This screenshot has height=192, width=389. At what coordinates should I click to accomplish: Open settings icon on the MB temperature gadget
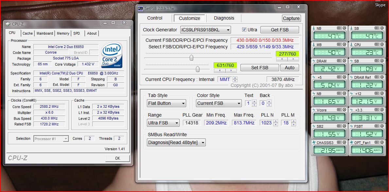339,45
